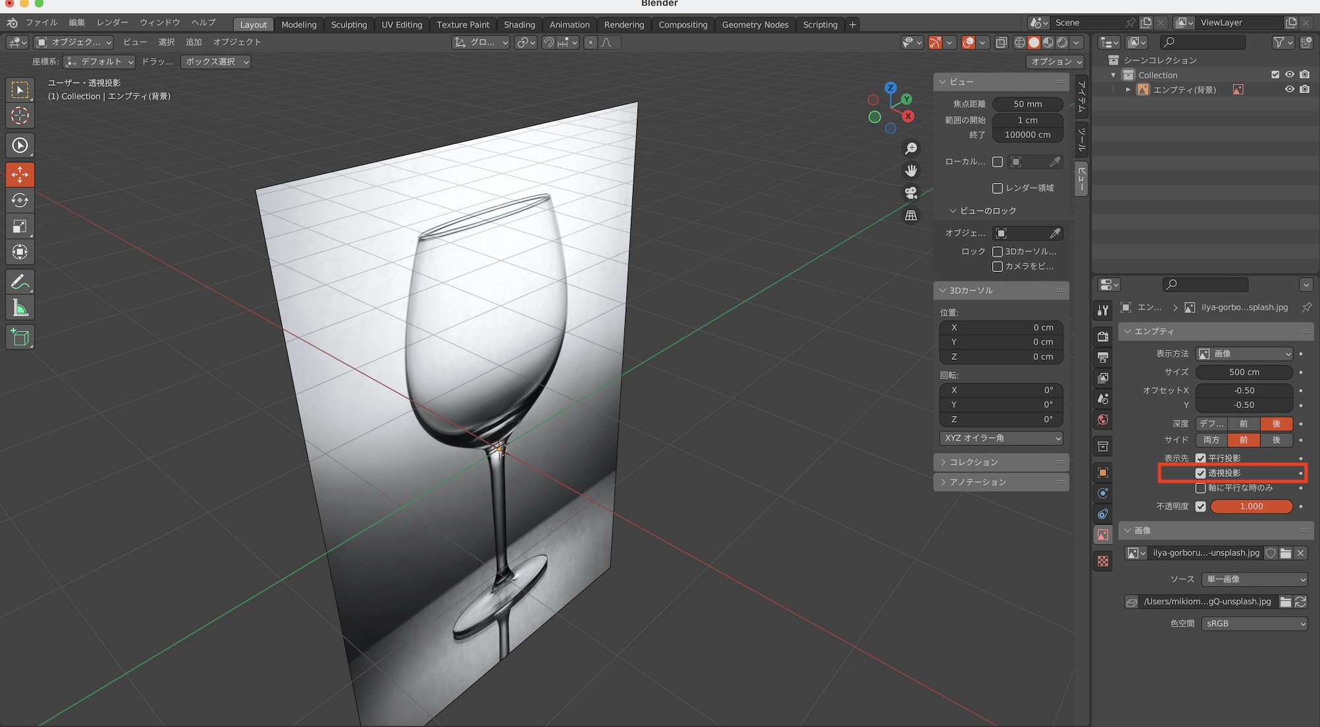
Task: Click the 不透明度 1.000 slider
Action: 1251,506
